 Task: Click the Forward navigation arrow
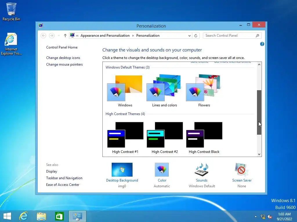pos(52,36)
